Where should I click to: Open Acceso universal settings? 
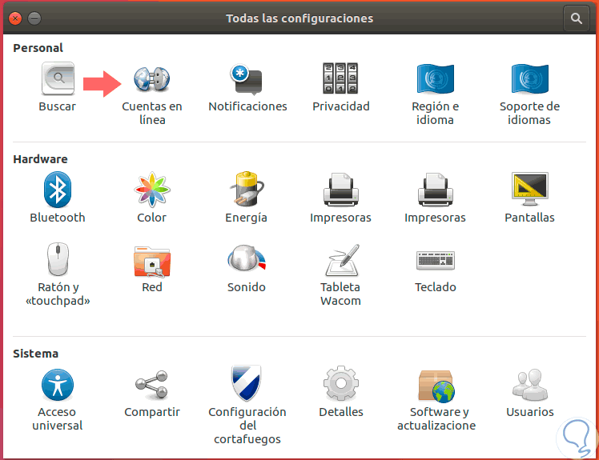[x=57, y=385]
